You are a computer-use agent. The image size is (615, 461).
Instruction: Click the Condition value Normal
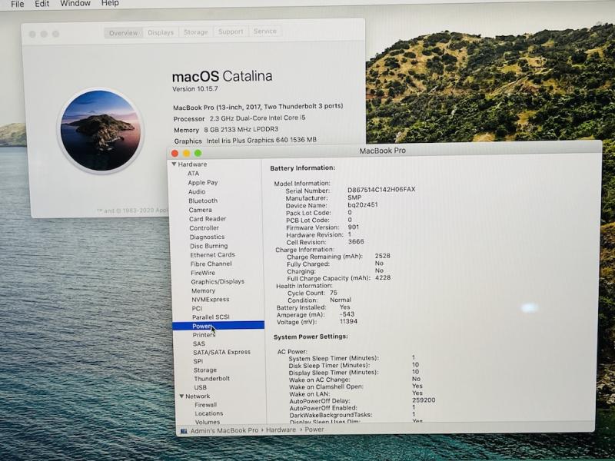point(341,300)
